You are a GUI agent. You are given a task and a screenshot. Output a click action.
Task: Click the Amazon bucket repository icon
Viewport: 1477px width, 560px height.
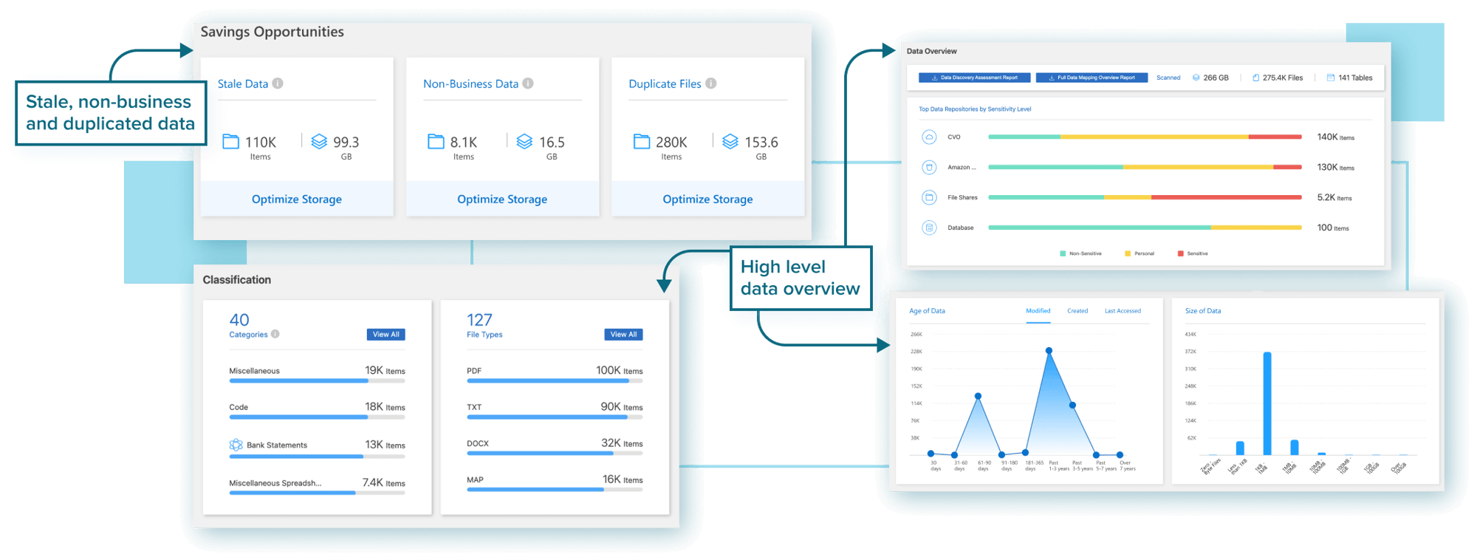coord(930,167)
